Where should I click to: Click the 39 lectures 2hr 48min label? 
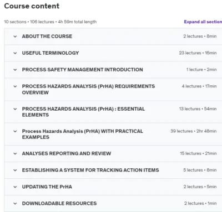click(x=193, y=131)
